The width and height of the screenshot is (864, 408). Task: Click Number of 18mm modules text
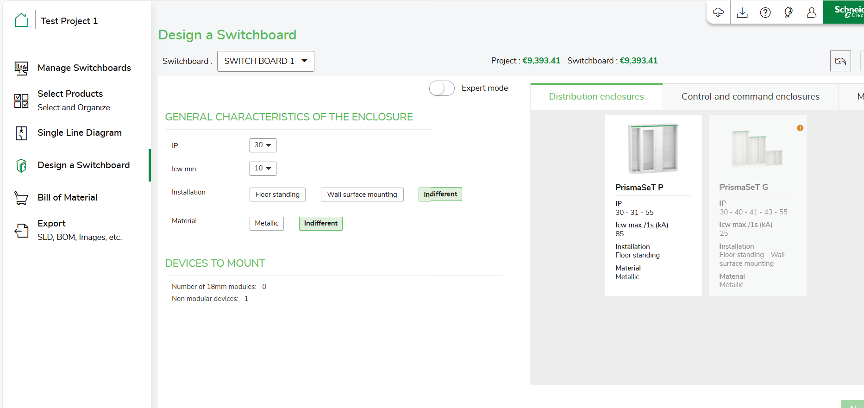214,287
